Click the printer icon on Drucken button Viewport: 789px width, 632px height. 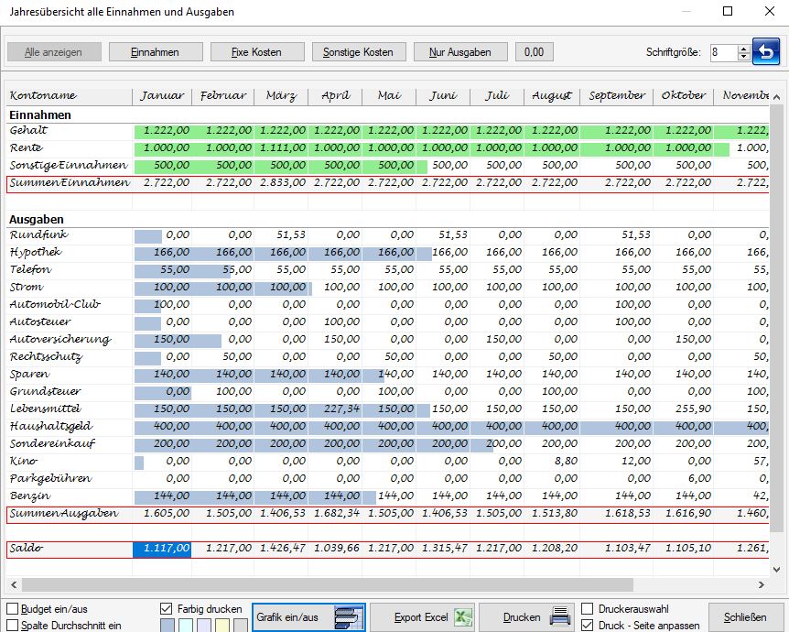point(560,617)
